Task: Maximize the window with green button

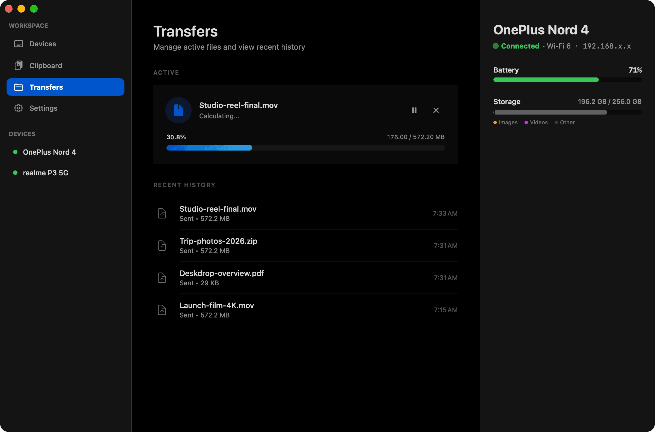Action: [x=34, y=9]
